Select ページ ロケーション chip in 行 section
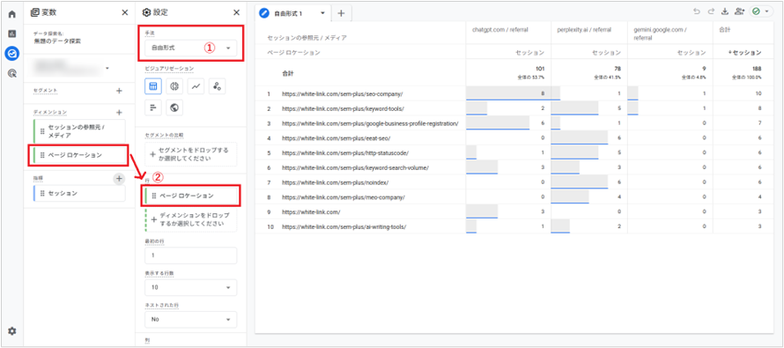Viewport: 784px width, 348px height. (x=190, y=196)
